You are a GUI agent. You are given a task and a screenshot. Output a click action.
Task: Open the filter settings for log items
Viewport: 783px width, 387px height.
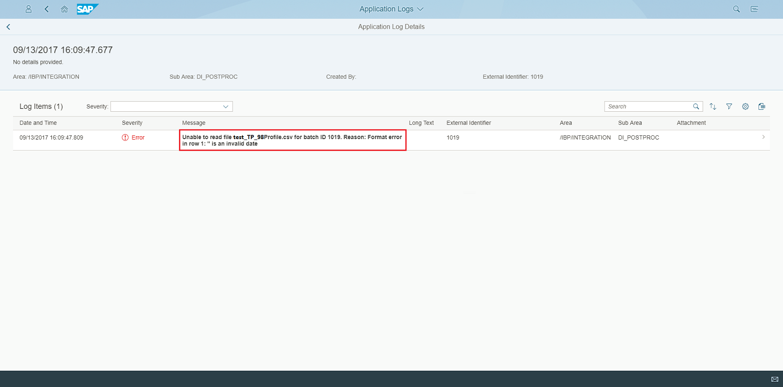(729, 106)
